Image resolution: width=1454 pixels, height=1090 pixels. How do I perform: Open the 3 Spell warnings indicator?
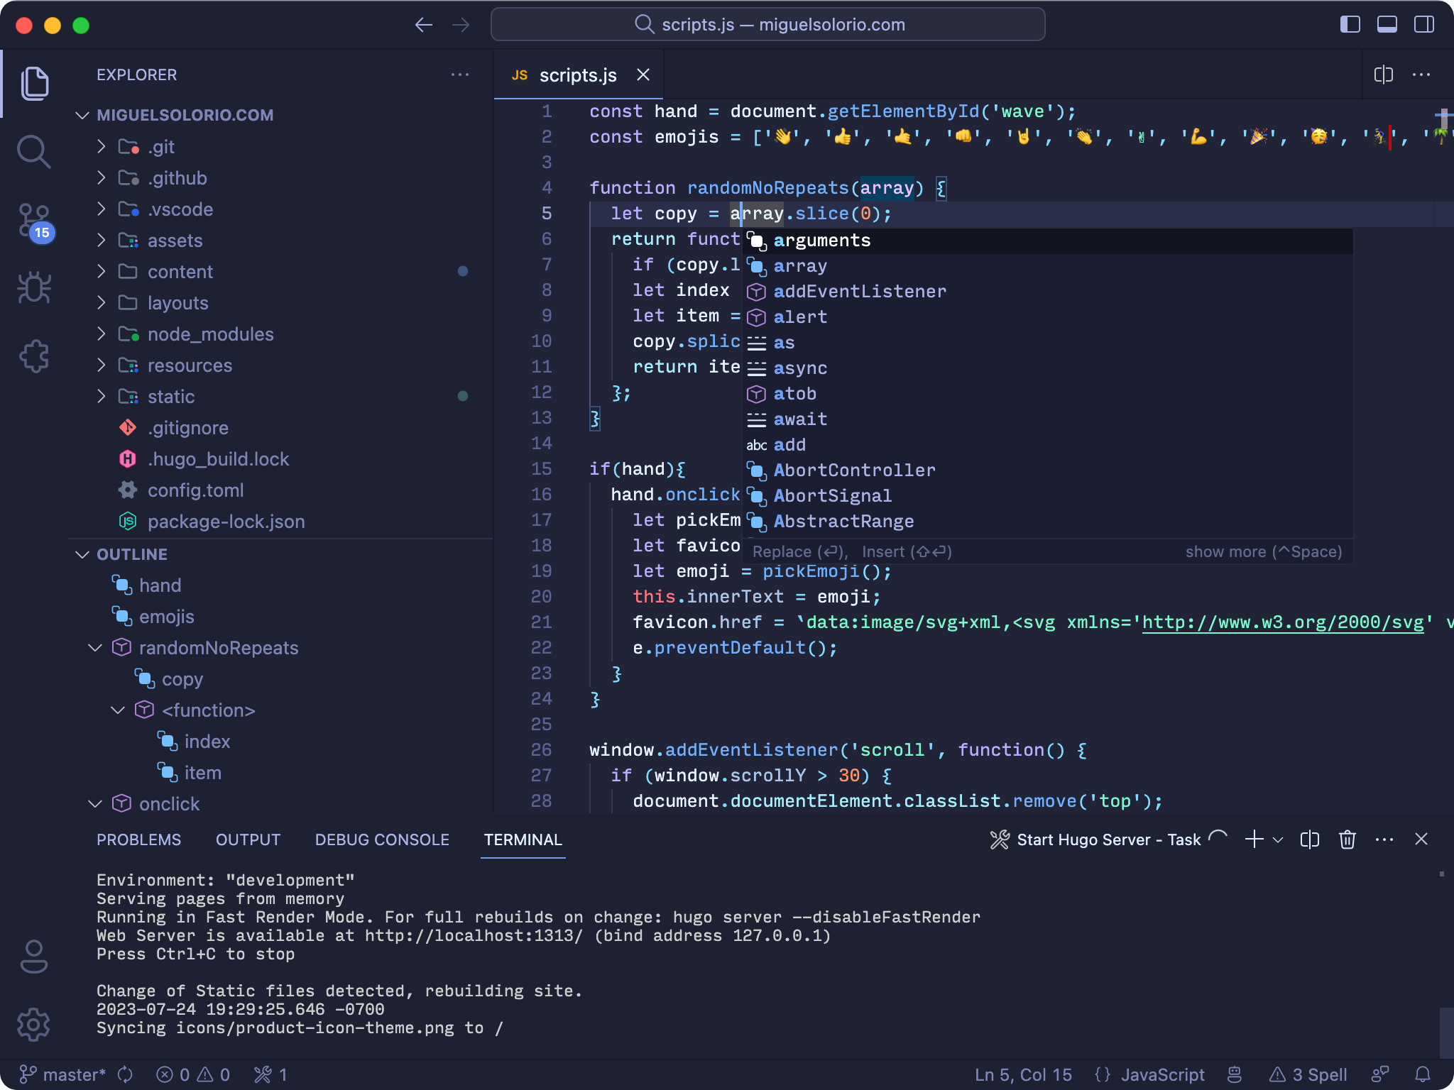pos(1308,1074)
